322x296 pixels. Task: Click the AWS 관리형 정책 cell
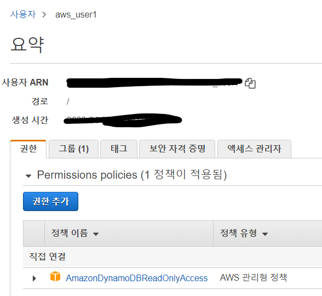[x=254, y=278]
